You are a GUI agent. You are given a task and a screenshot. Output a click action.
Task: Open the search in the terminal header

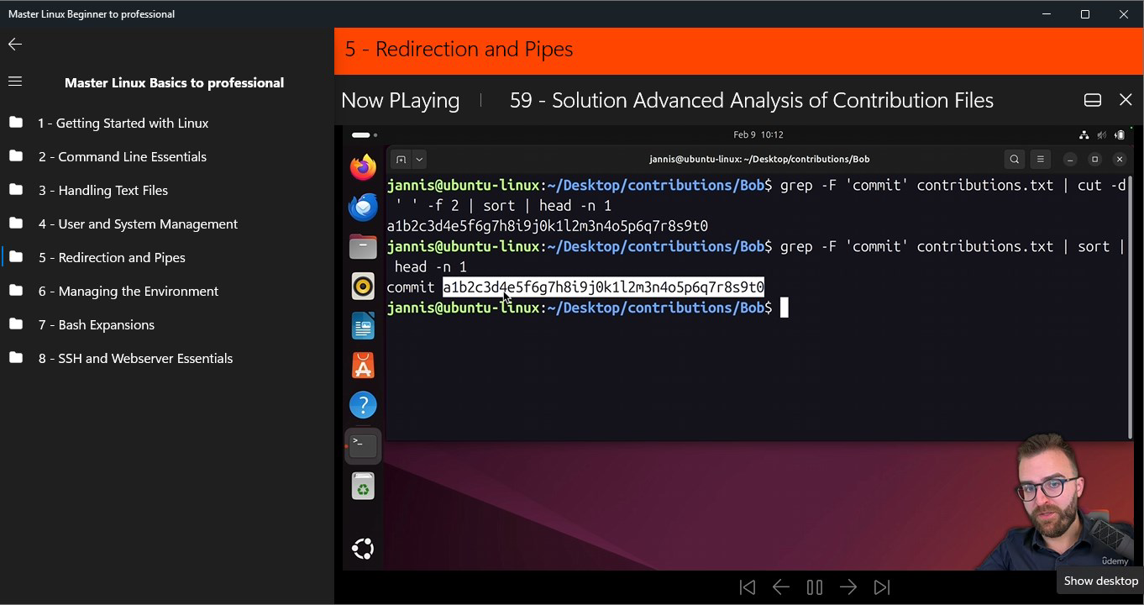click(1014, 159)
